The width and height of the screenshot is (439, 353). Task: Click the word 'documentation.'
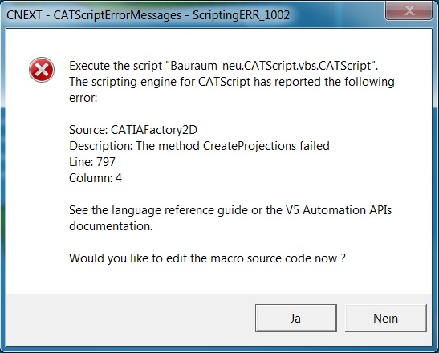[111, 226]
